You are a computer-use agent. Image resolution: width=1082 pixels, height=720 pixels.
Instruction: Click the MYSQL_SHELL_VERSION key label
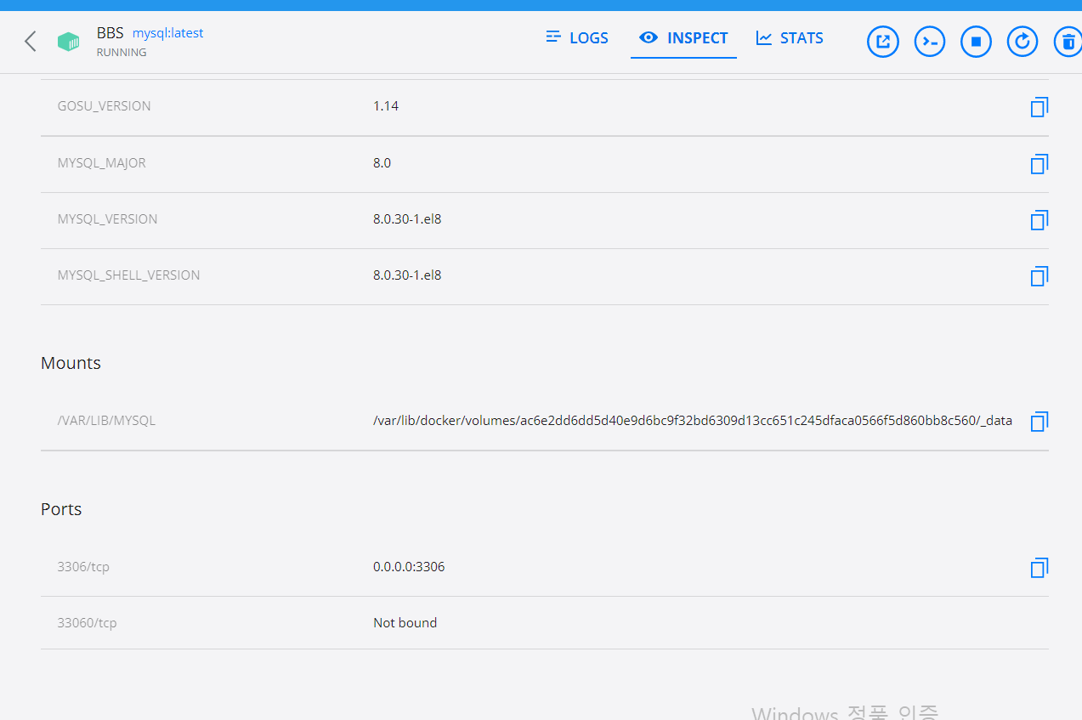coord(129,275)
